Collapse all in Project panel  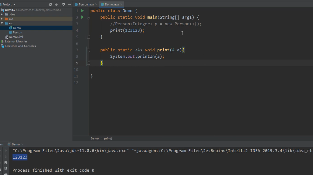(56, 4)
